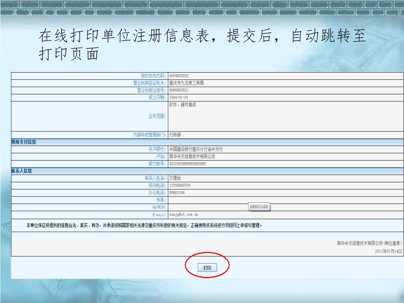
Task: Click the 银行账号 label
Action: click(x=157, y=164)
